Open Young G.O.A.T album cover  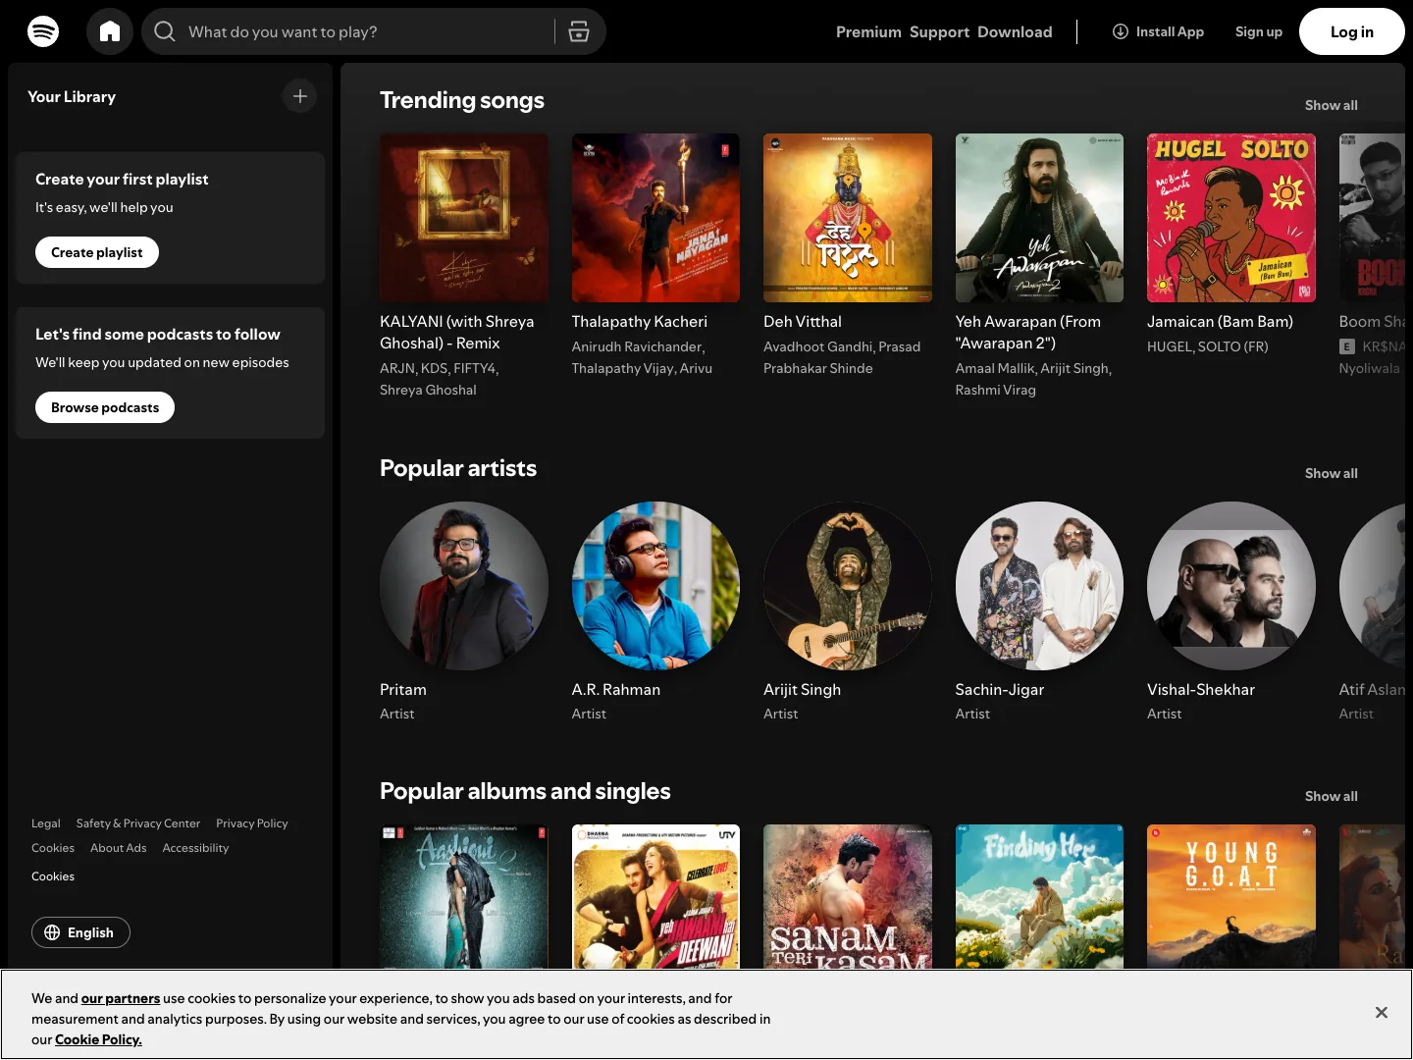pyautogui.click(x=1231, y=897)
